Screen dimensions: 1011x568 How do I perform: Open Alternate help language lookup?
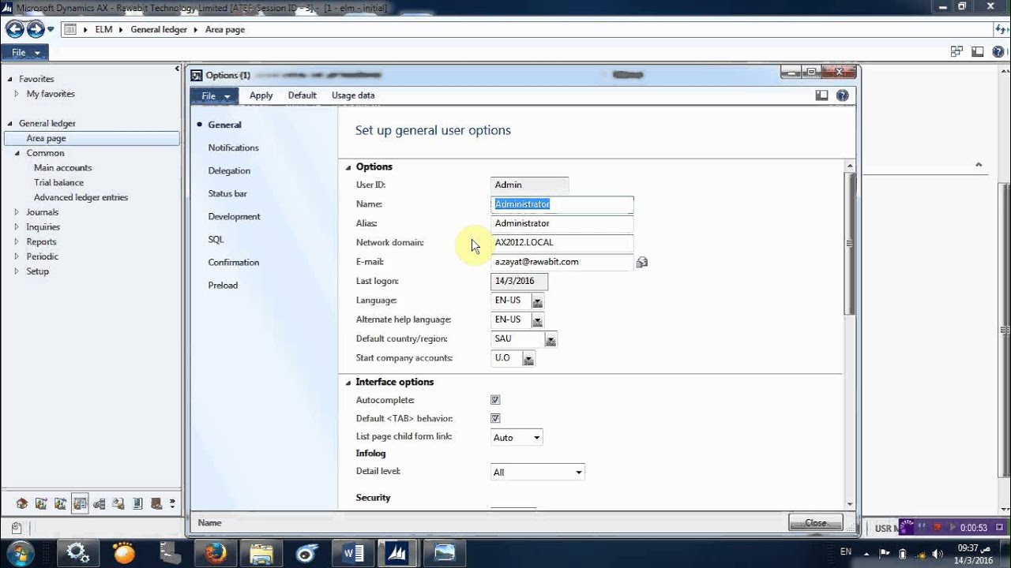tap(537, 320)
